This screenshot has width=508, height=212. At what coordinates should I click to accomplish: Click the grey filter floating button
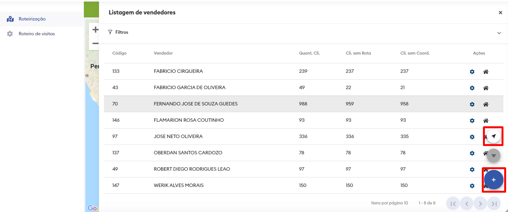point(494,155)
